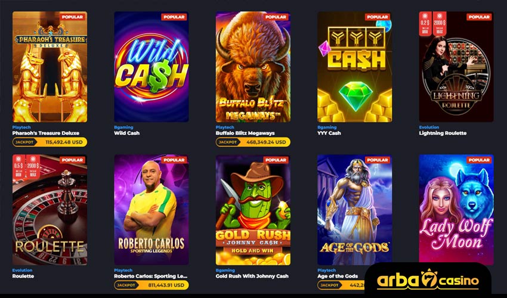The height and width of the screenshot is (298, 507).
Task: Click the Bgaming provider link above YYY Cash
Action: [x=327, y=128]
